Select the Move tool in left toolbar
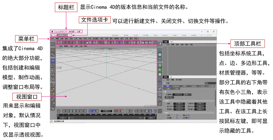 tap(53, 60)
